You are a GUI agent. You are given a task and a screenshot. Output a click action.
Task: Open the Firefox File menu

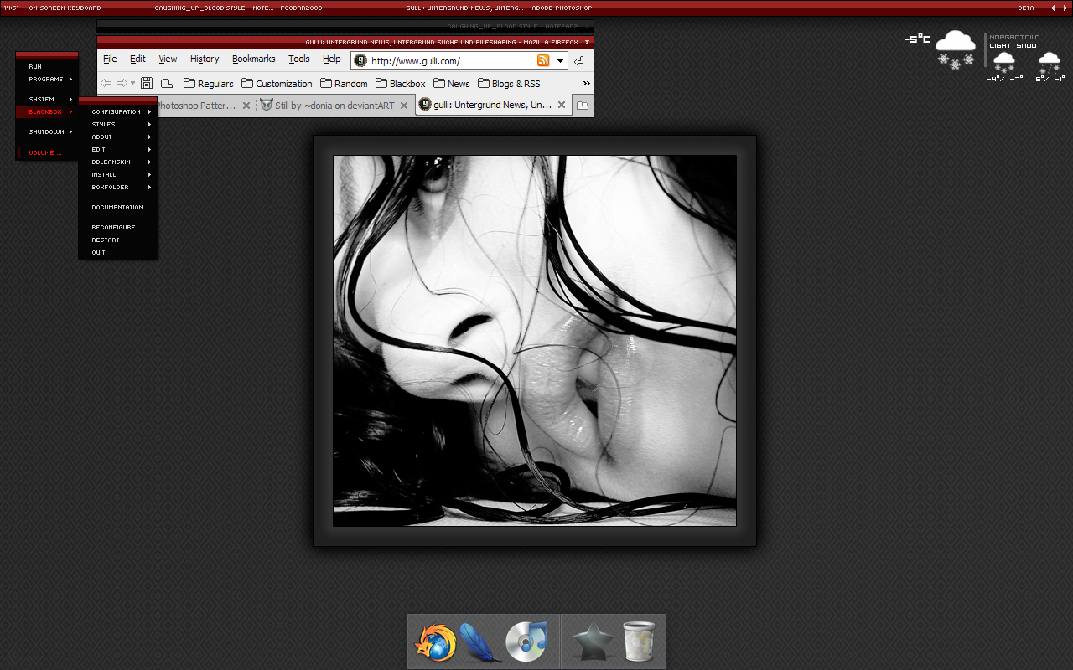point(110,59)
